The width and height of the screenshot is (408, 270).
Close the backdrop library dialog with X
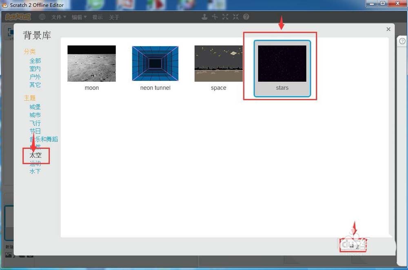pos(388,29)
